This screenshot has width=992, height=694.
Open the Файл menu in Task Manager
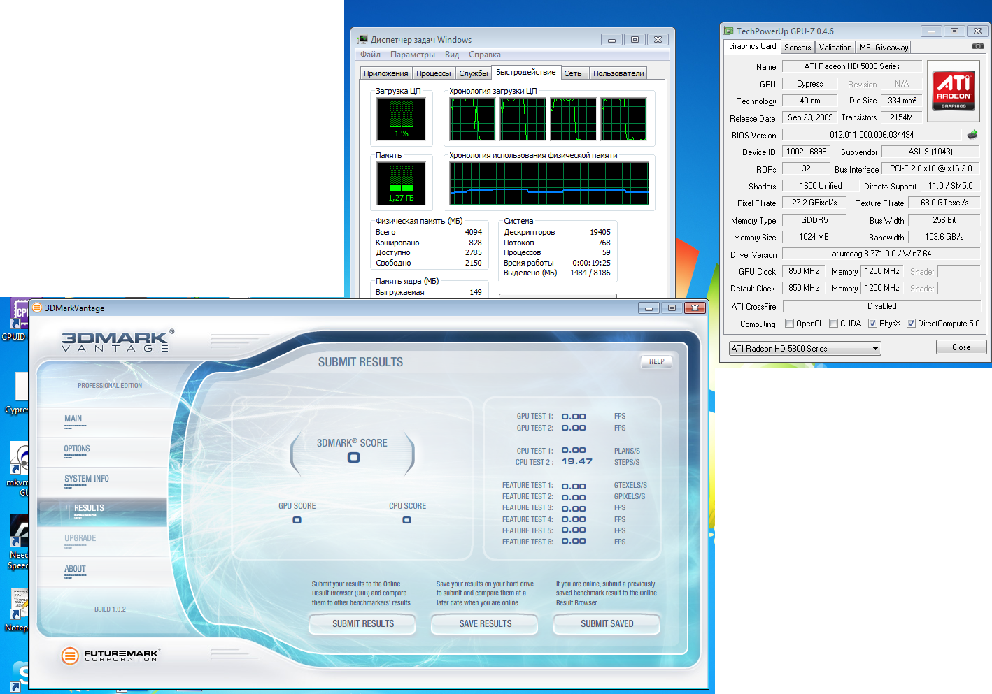click(370, 55)
